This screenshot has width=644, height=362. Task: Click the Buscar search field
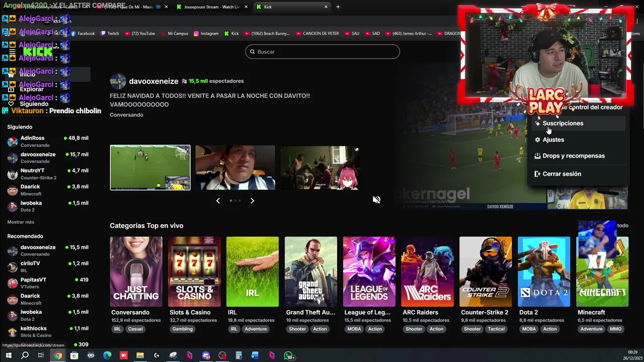323,52
